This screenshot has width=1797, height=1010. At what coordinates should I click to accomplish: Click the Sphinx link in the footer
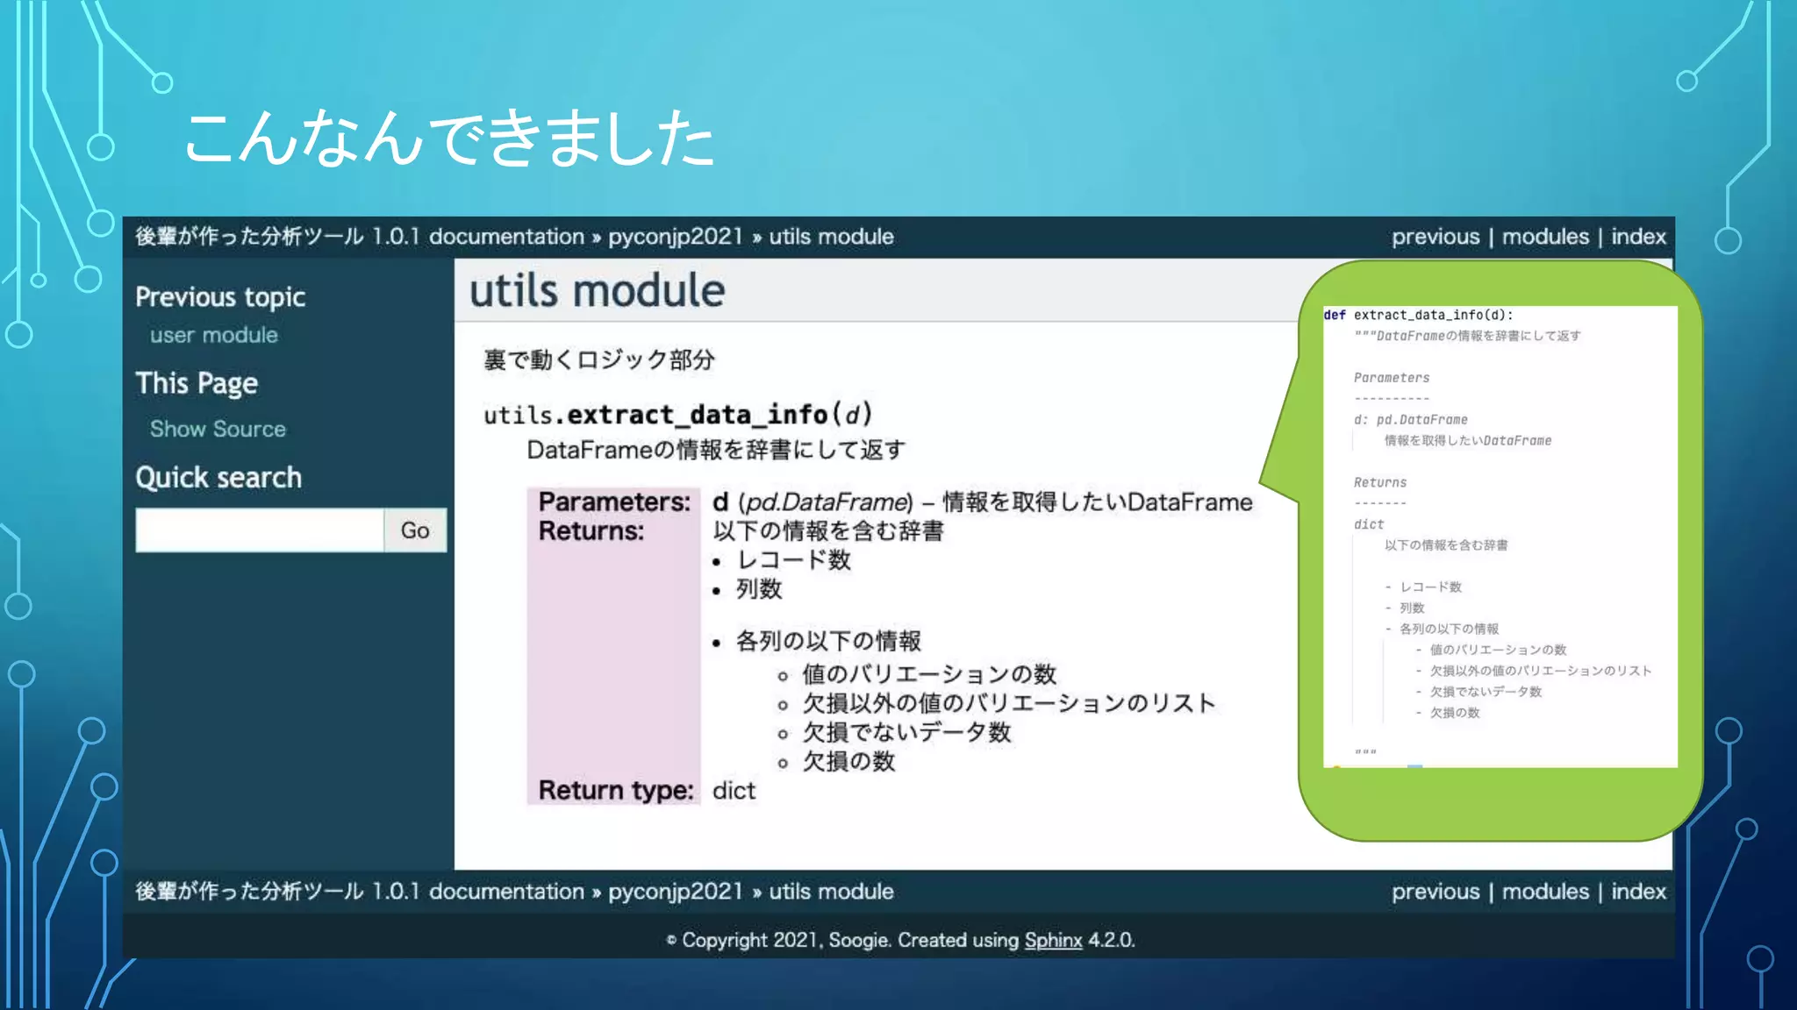pos(1053,940)
